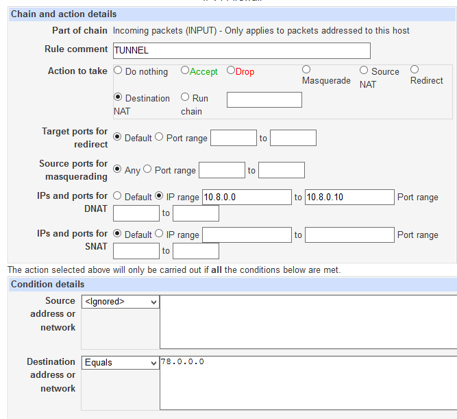Image resolution: width=457 pixels, height=419 pixels.
Task: Click the Rule comment field containing TUNNEL
Action: pyautogui.click(x=241, y=50)
